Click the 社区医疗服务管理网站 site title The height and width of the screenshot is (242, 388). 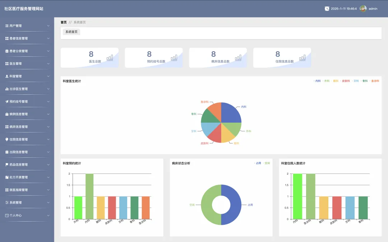(x=24, y=9)
